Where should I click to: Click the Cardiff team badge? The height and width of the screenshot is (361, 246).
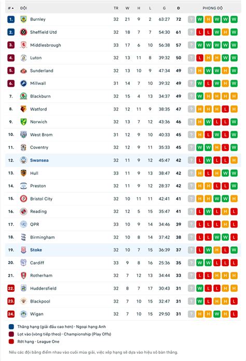[x=23, y=263]
